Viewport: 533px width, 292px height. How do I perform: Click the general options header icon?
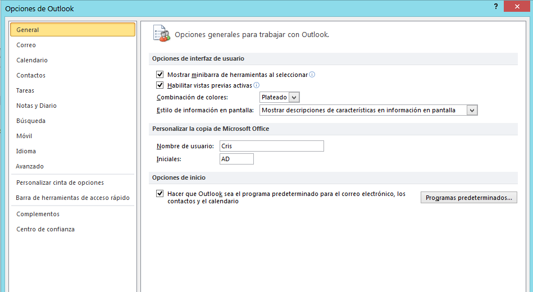(162, 34)
